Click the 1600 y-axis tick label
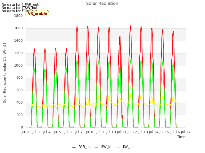205x153 pixels. pyautogui.click(x=19, y=28)
